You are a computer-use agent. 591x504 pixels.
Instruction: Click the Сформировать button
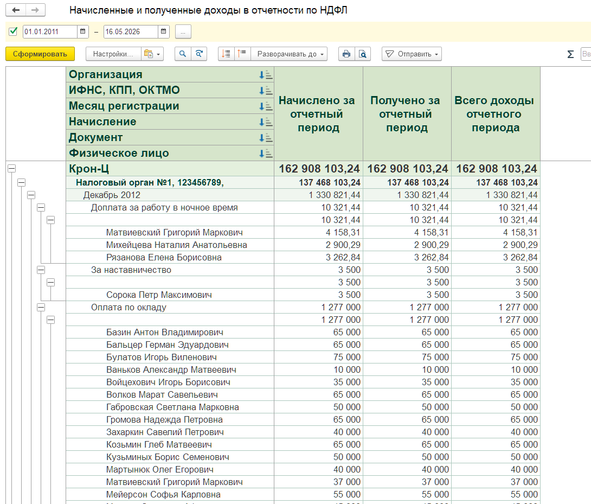click(x=40, y=54)
